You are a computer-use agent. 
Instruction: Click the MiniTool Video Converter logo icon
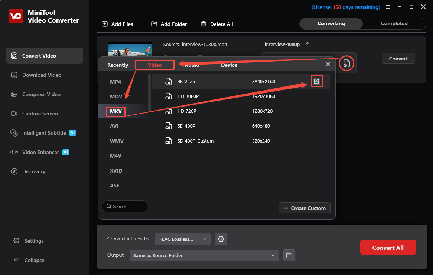click(16, 16)
